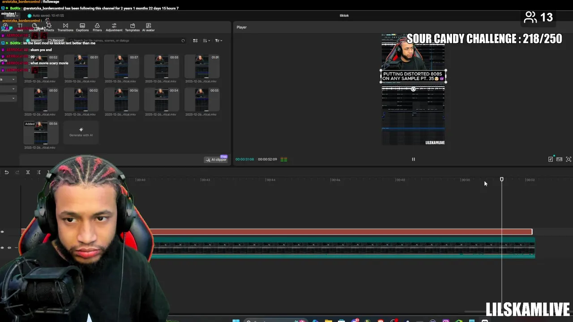Click the Player panel label
The width and height of the screenshot is (573, 322).
point(242,27)
